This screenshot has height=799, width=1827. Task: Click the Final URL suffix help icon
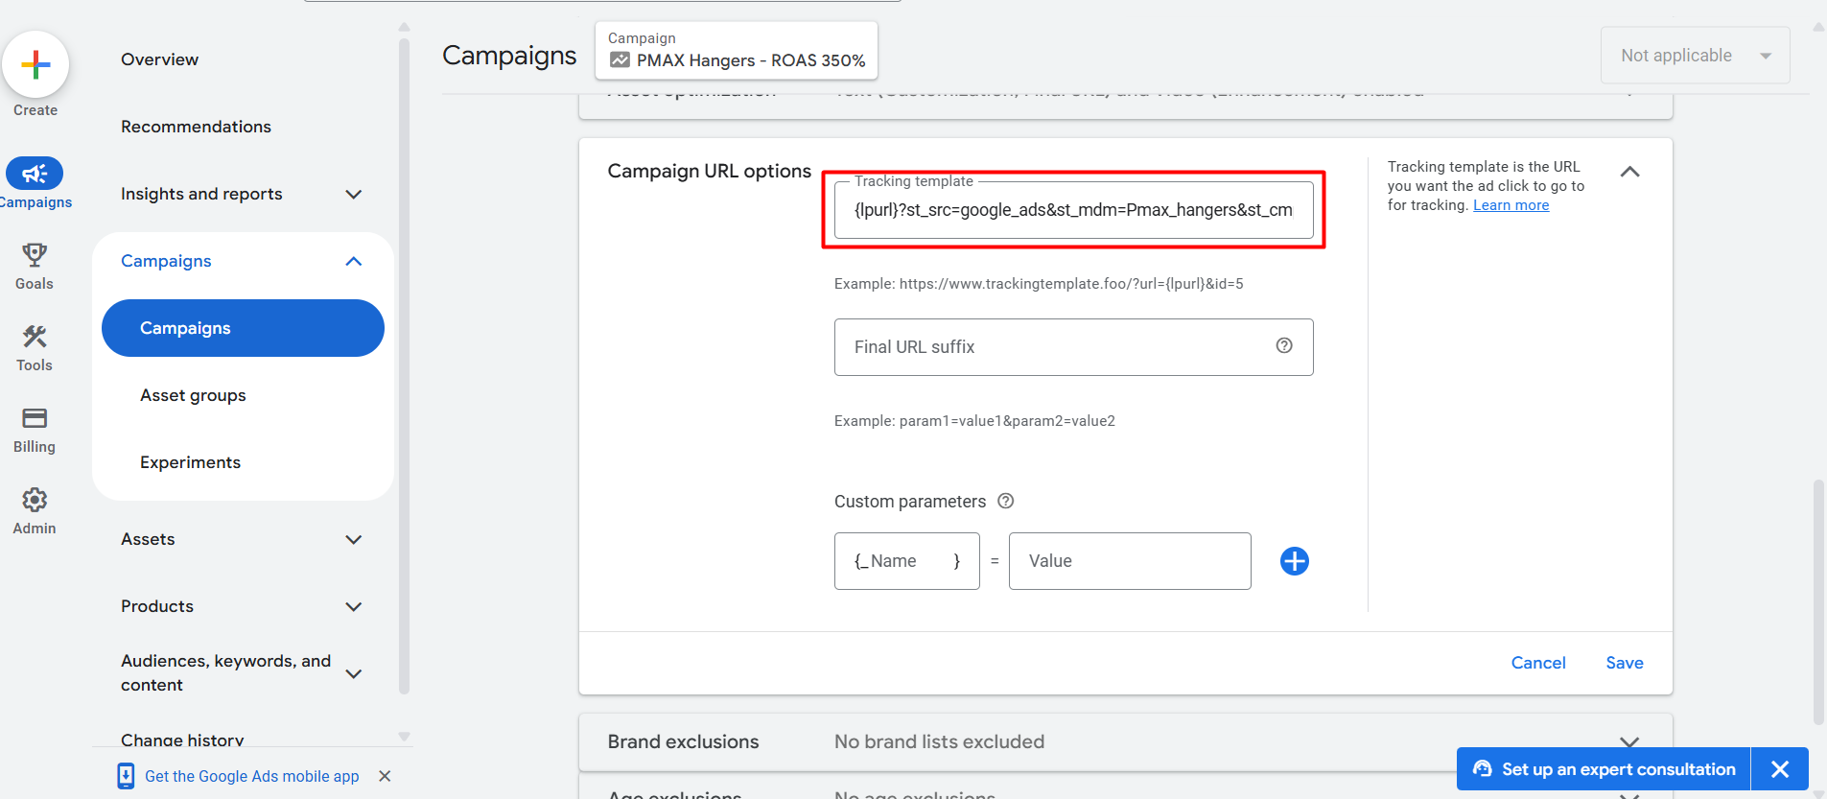[1284, 345]
